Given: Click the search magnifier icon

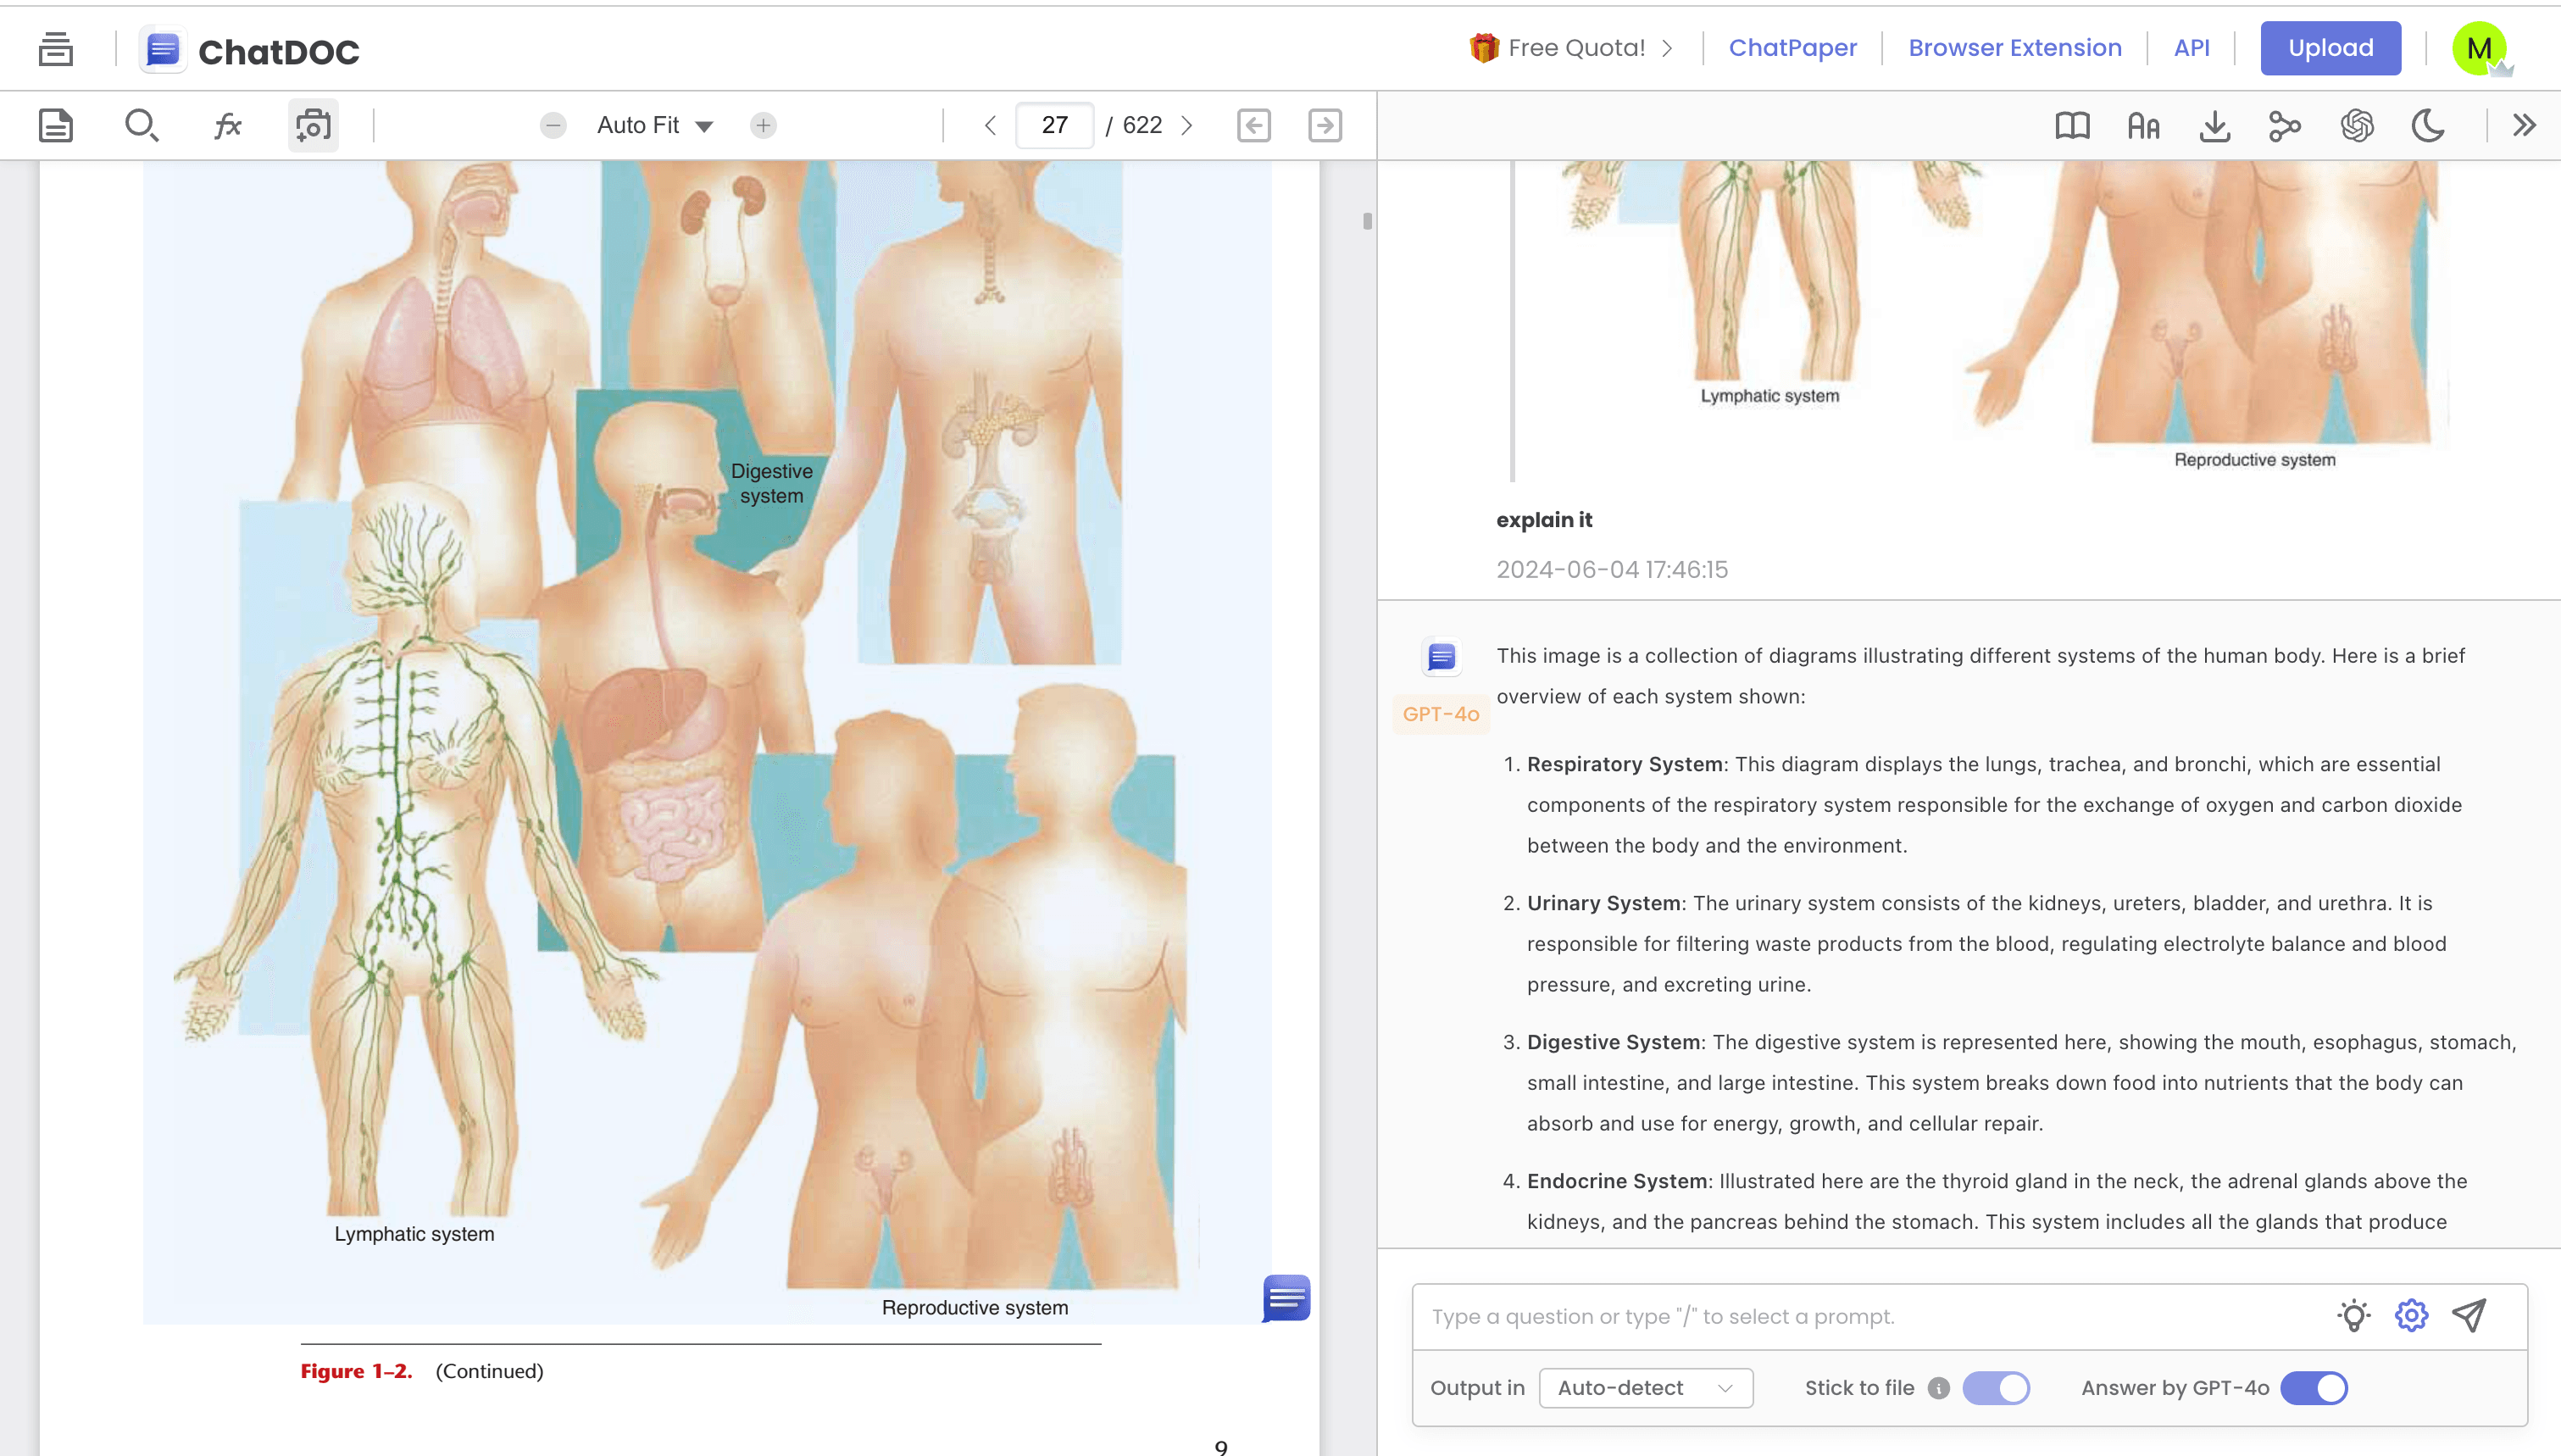Looking at the screenshot, I should (x=141, y=125).
